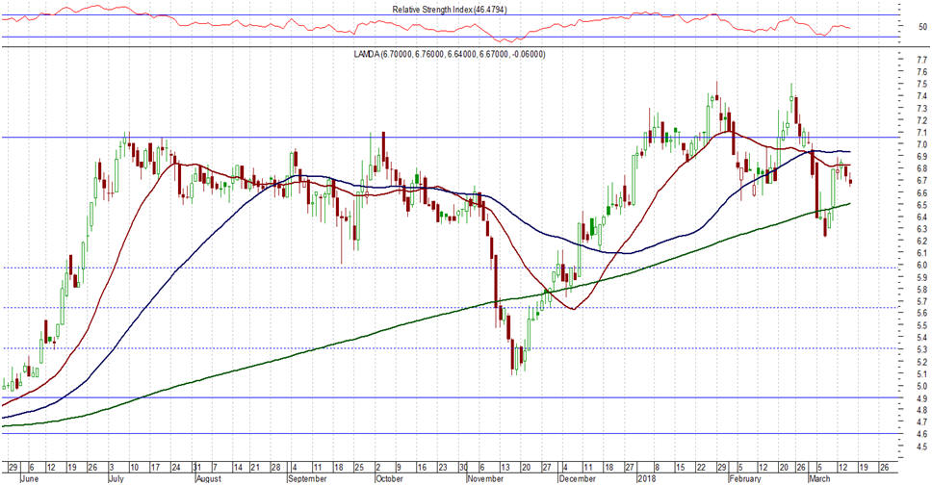Select the 7.5 price axis label
The image size is (932, 485).
click(x=922, y=84)
